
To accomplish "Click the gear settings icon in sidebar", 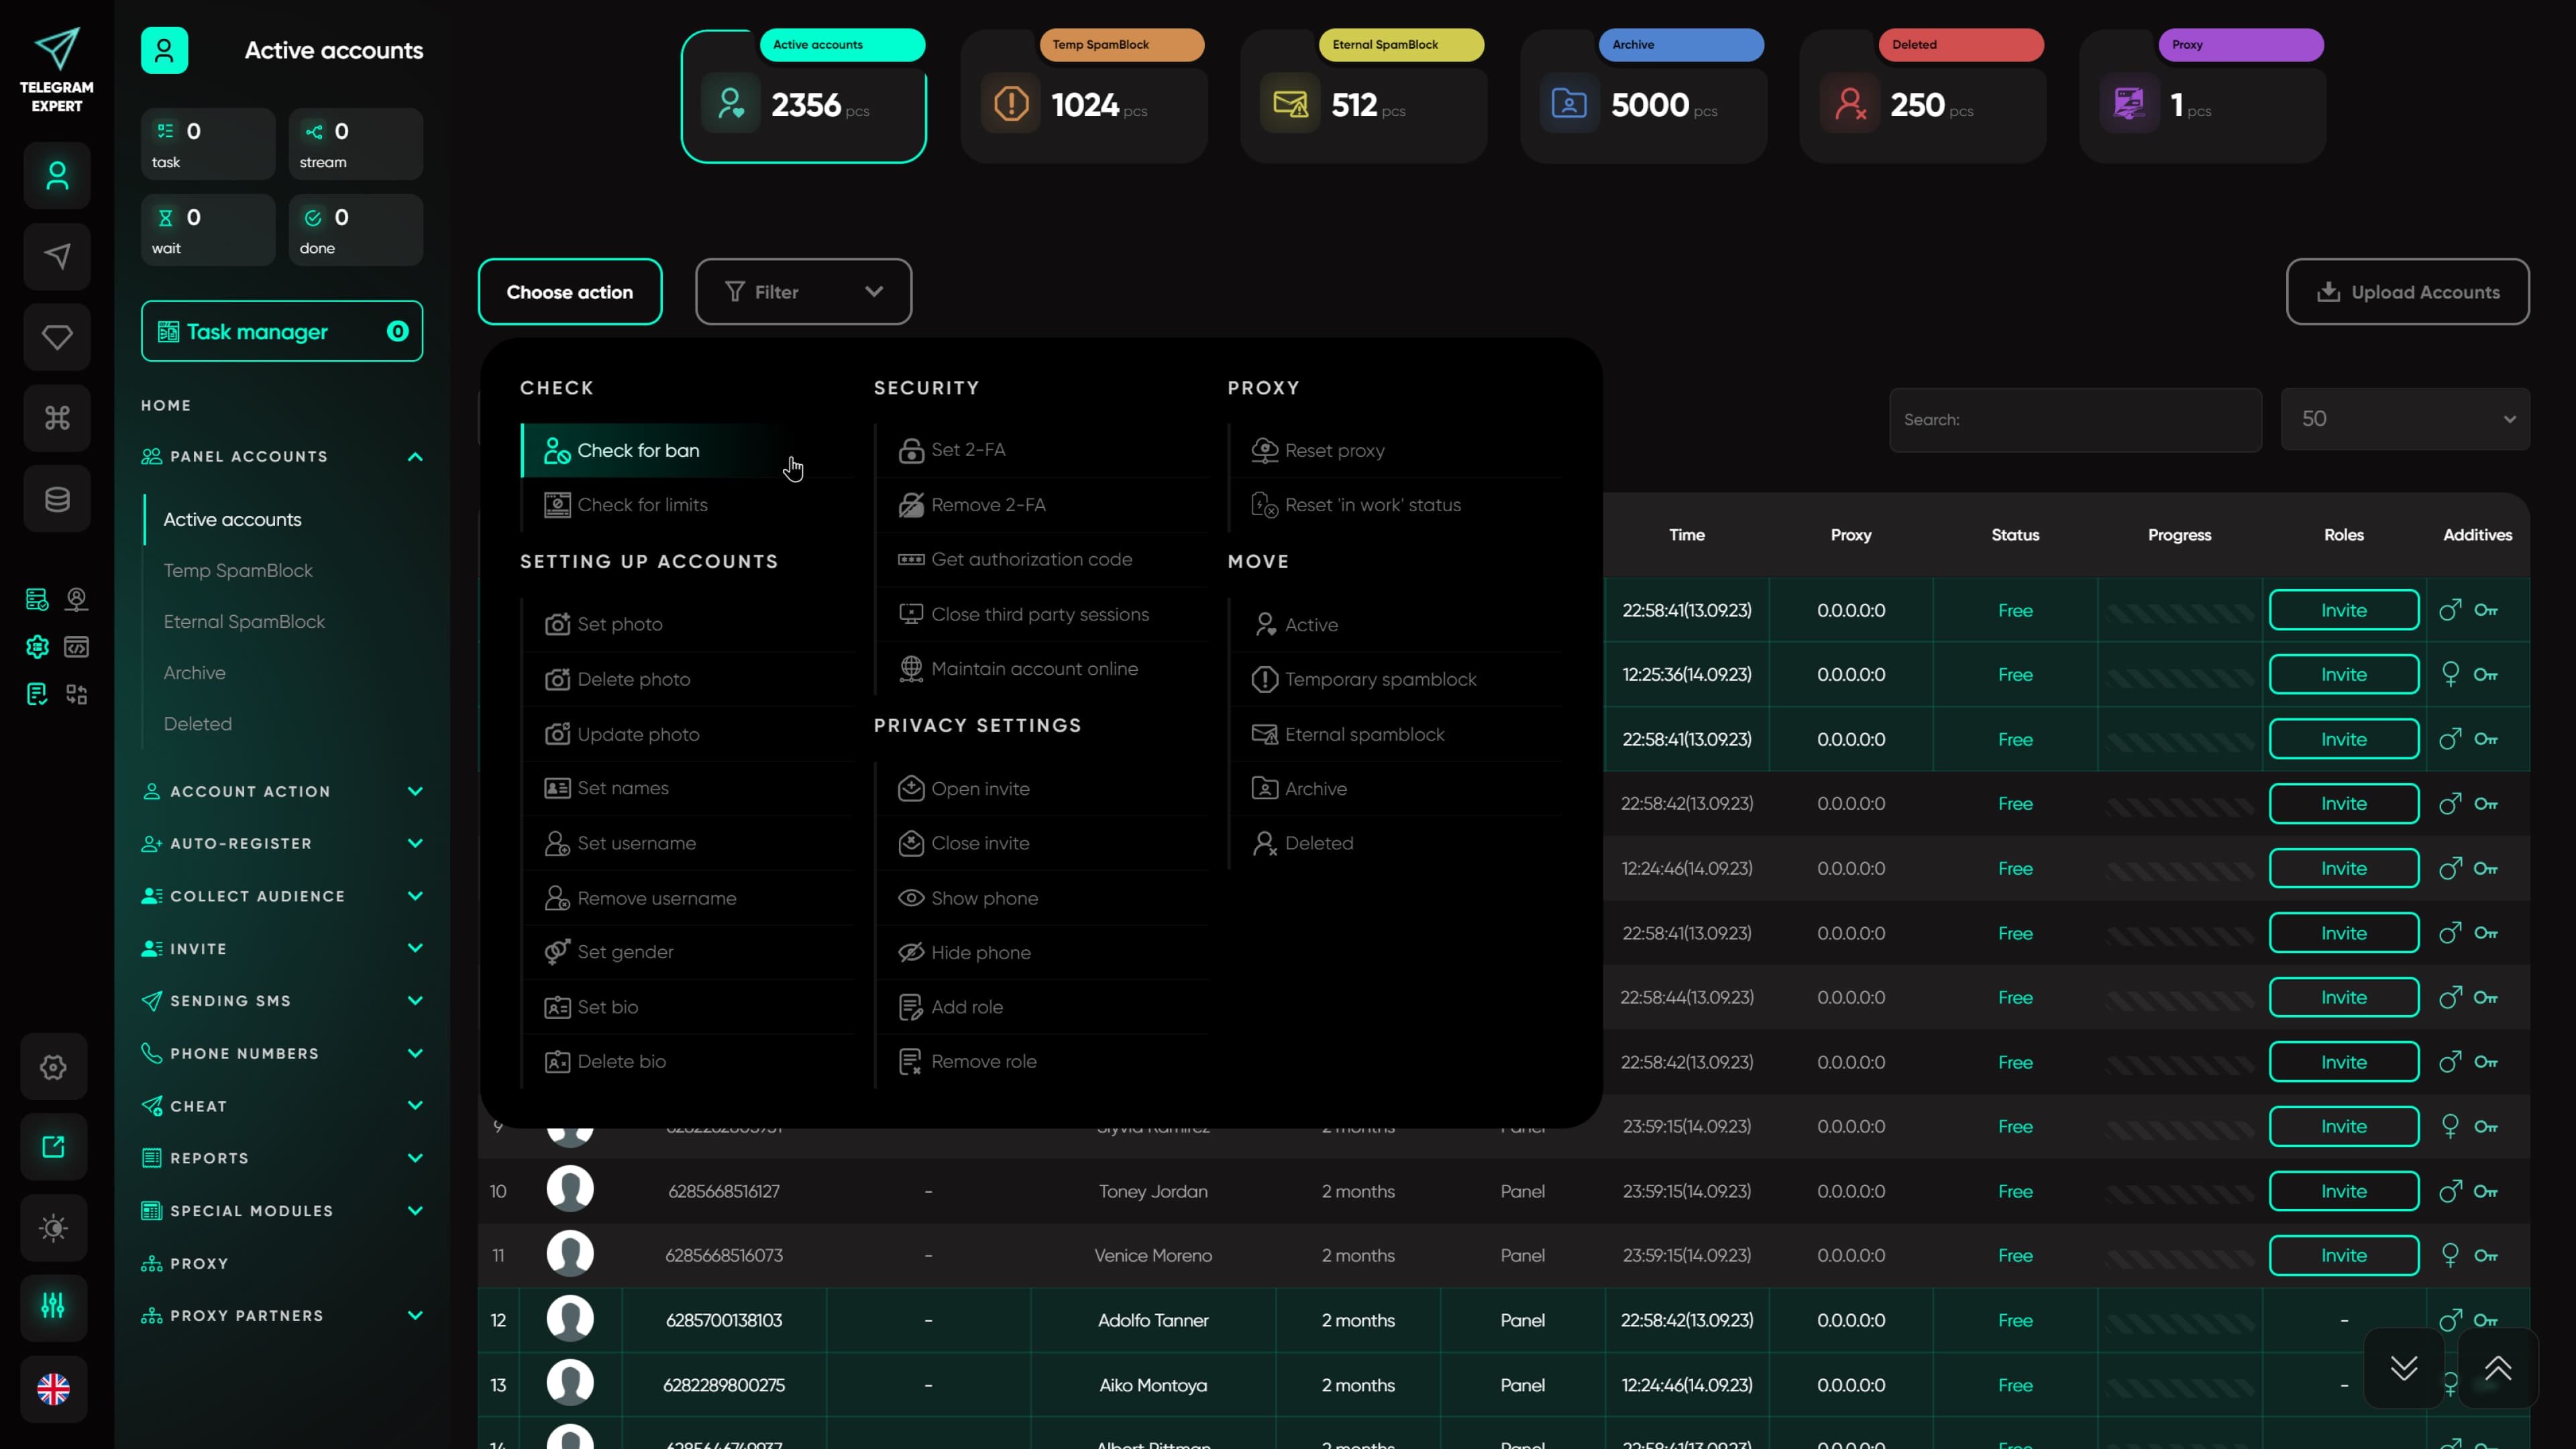I will pyautogui.click(x=54, y=1067).
